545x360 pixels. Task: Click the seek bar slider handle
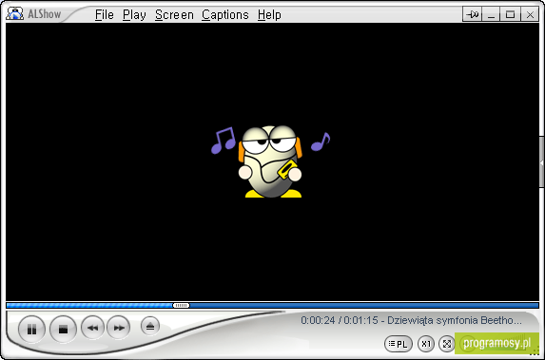(181, 306)
